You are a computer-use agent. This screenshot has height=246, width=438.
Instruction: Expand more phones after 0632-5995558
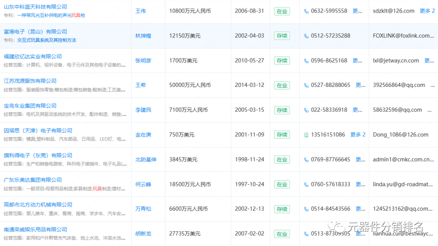tap(357, 11)
